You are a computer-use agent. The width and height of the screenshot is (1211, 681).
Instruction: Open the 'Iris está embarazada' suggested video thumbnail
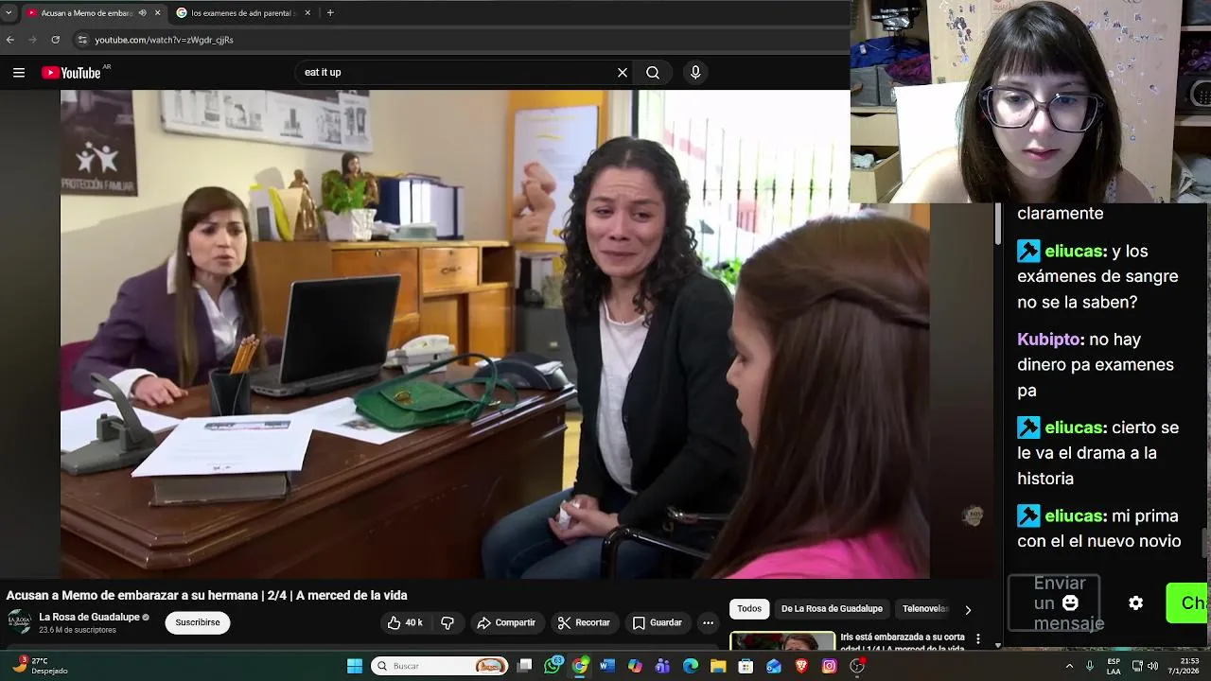coord(782,641)
